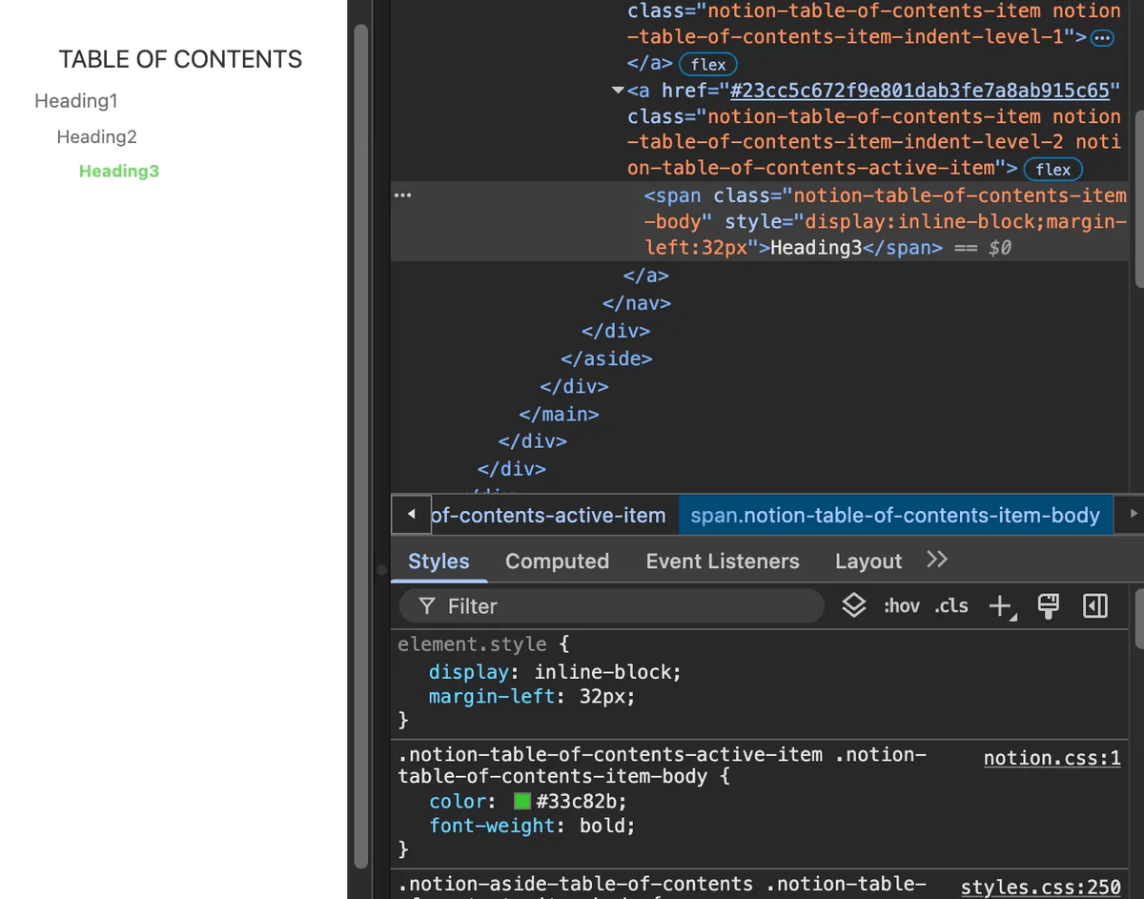The width and height of the screenshot is (1144, 899).
Task: Focus the styles Filter input field
Action: (612, 606)
